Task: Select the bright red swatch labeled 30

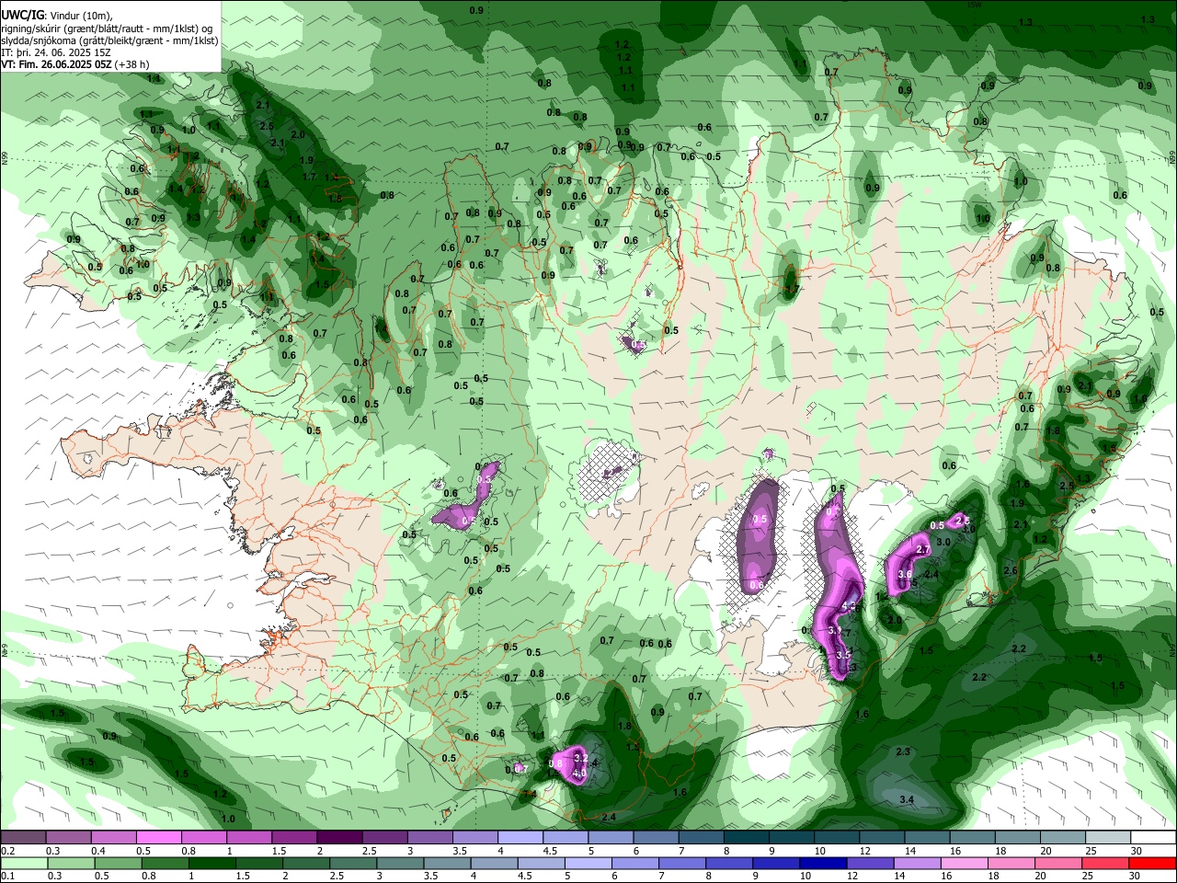Action: (x=1151, y=863)
